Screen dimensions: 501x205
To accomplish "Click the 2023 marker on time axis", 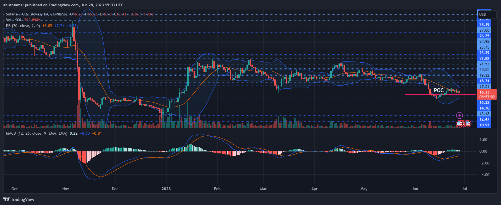I will [x=166, y=189].
